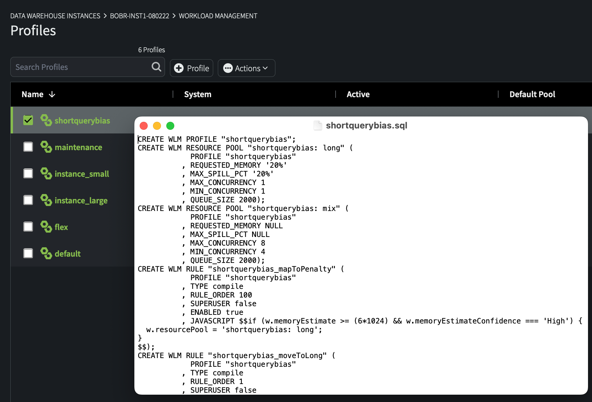Focus the Search Profiles field

point(81,67)
